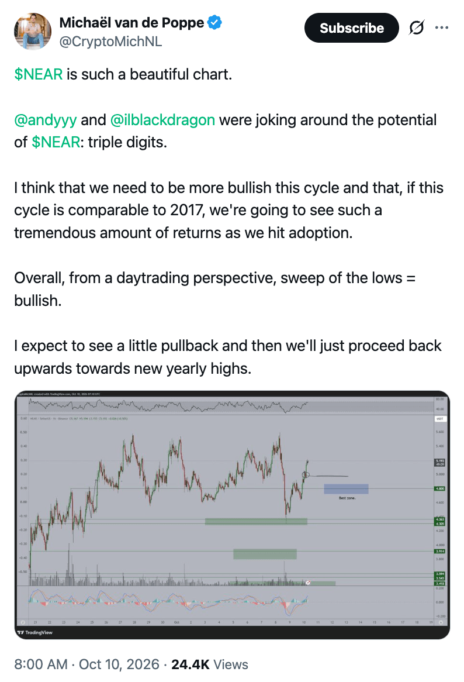Click the circled candle annotation

click(306, 475)
